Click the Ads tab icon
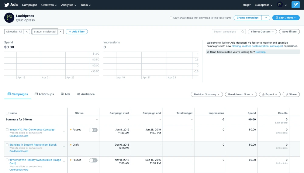The height and width of the screenshot is (173, 304). click(62, 94)
